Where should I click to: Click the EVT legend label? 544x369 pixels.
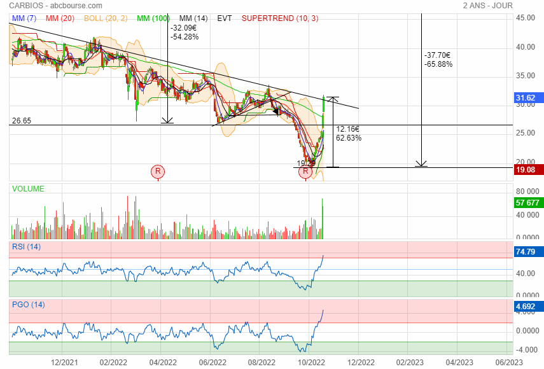click(225, 18)
